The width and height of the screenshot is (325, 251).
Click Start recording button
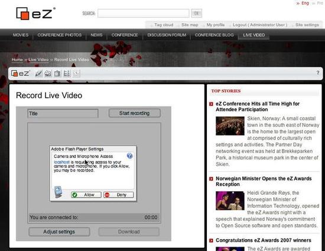[x=135, y=113]
